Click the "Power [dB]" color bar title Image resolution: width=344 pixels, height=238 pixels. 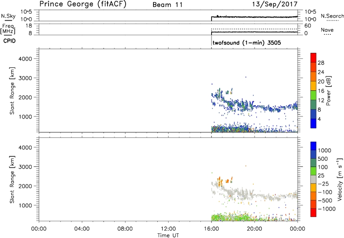[328, 91]
